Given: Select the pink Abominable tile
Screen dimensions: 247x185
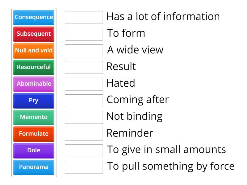Looking at the screenshot, I should (34, 84).
